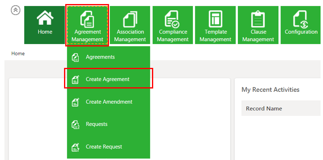Open the Home tile label

tap(45, 32)
